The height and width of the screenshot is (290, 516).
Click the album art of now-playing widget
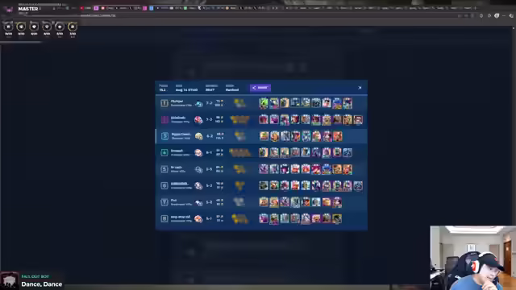(x=10, y=281)
